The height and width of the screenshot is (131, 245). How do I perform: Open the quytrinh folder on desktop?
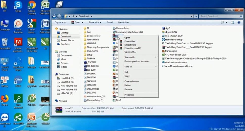tap(32, 81)
